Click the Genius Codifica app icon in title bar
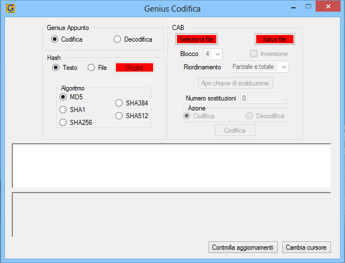 pyautogui.click(x=10, y=9)
